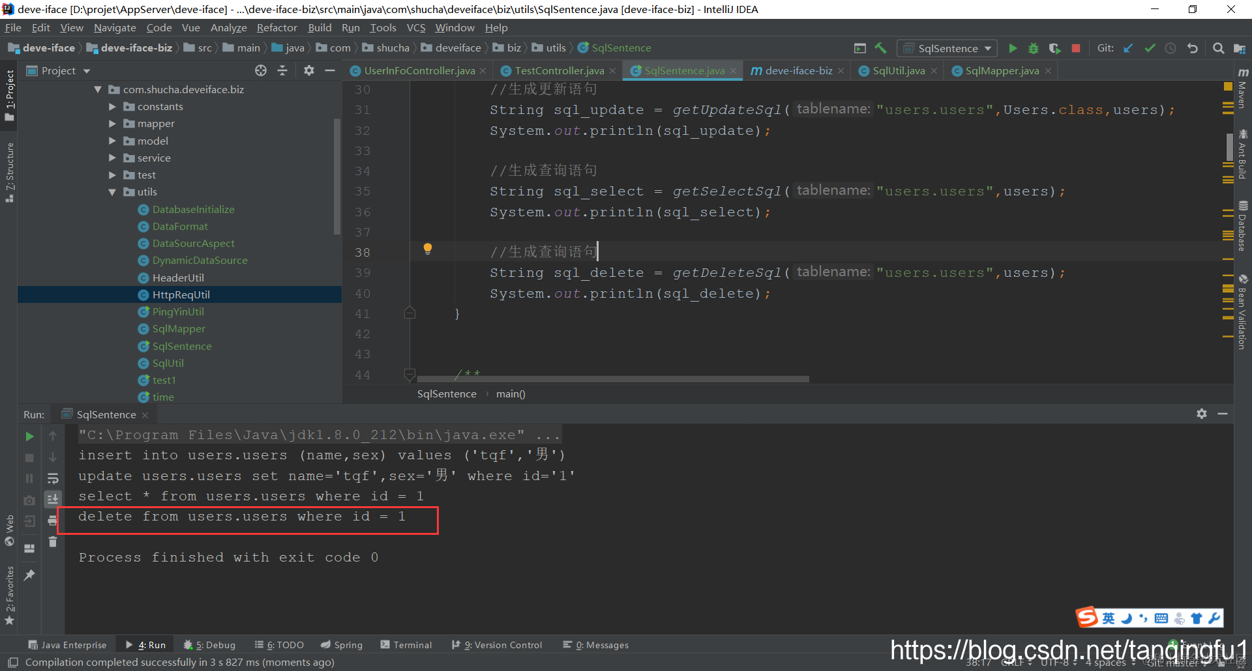
Task: Expand the model package
Action: coord(112,141)
